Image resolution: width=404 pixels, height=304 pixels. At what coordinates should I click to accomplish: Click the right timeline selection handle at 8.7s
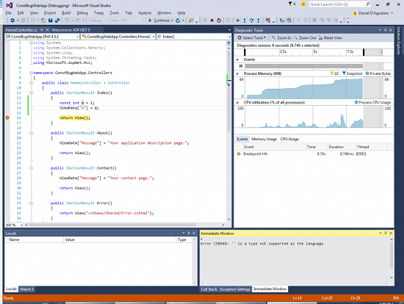click(x=364, y=52)
